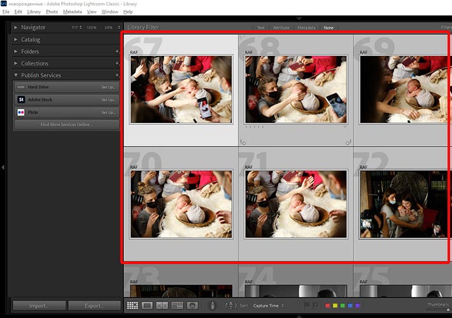Open the Photo menu
452x318 pixels.
(x=52, y=12)
